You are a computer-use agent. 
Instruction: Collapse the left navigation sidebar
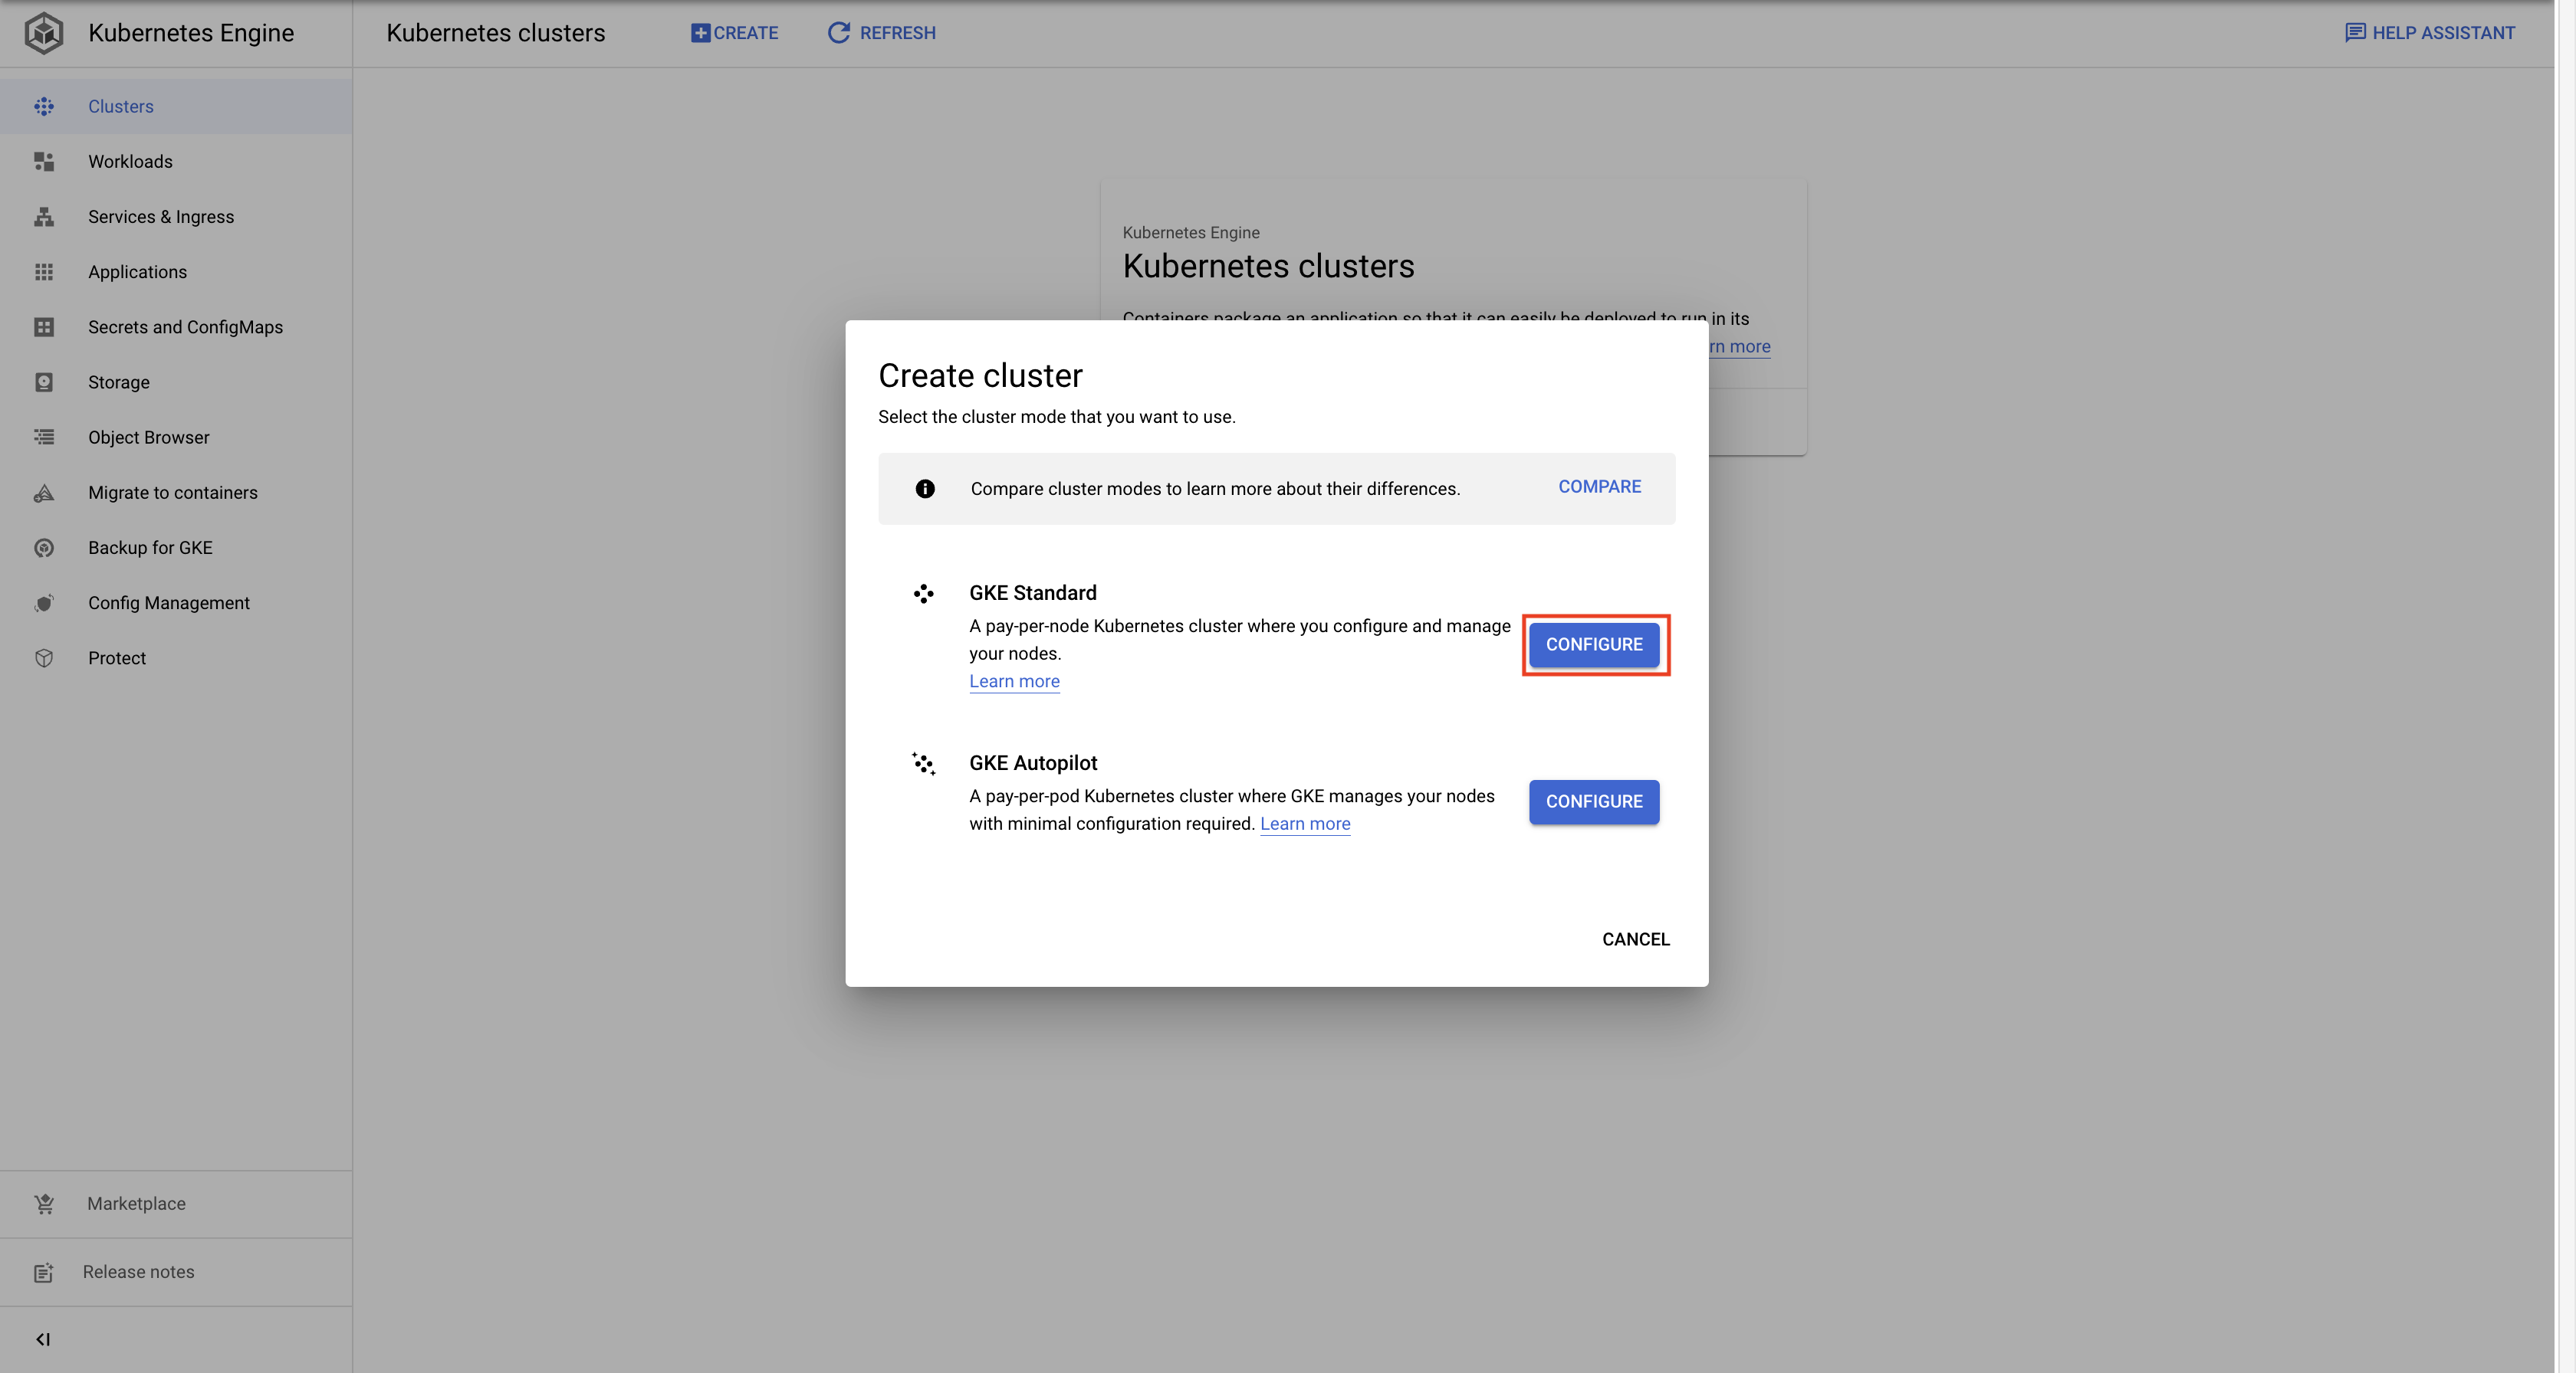point(43,1339)
